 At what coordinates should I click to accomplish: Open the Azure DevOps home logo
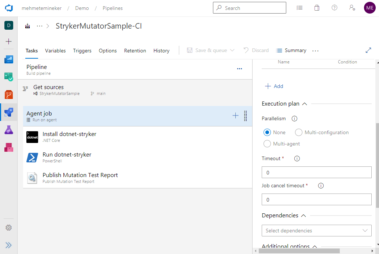click(9, 8)
